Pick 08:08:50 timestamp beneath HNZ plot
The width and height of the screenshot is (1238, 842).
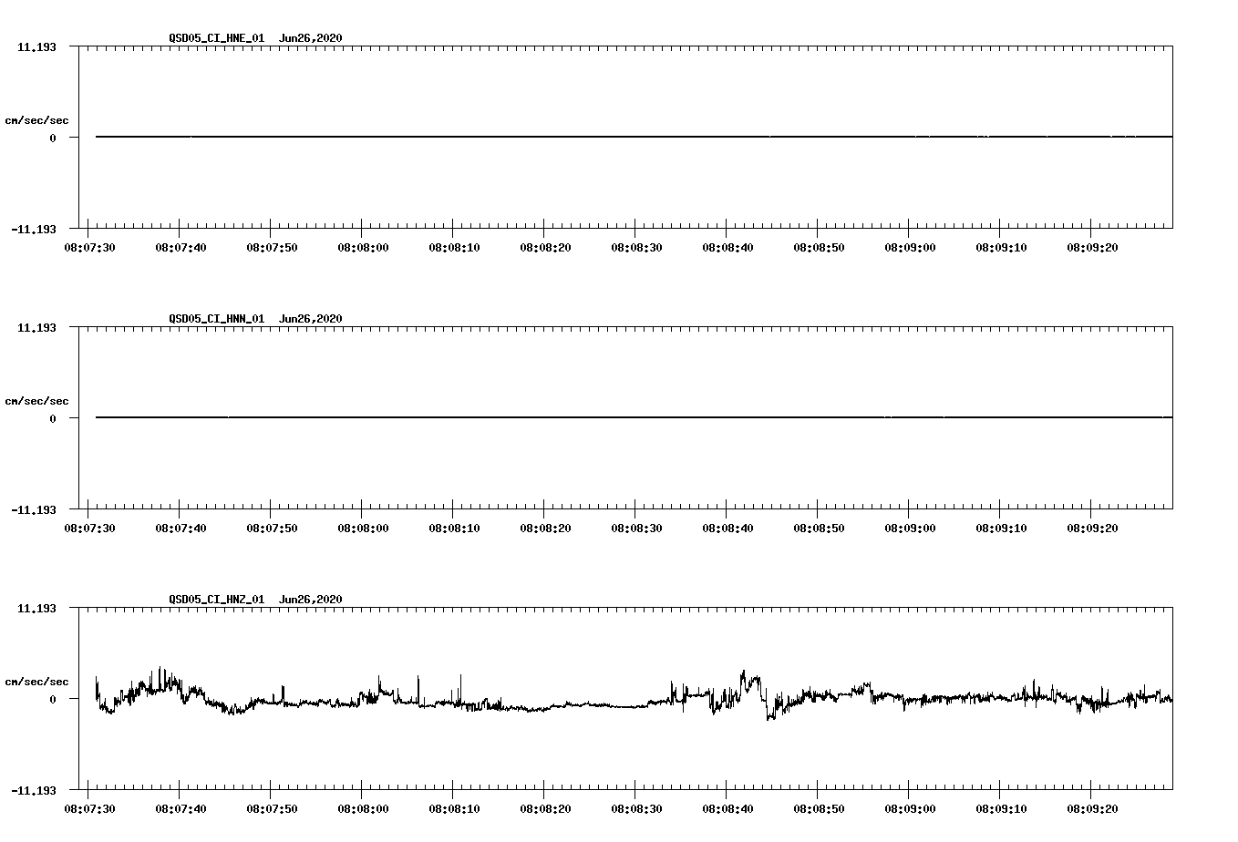click(x=819, y=808)
